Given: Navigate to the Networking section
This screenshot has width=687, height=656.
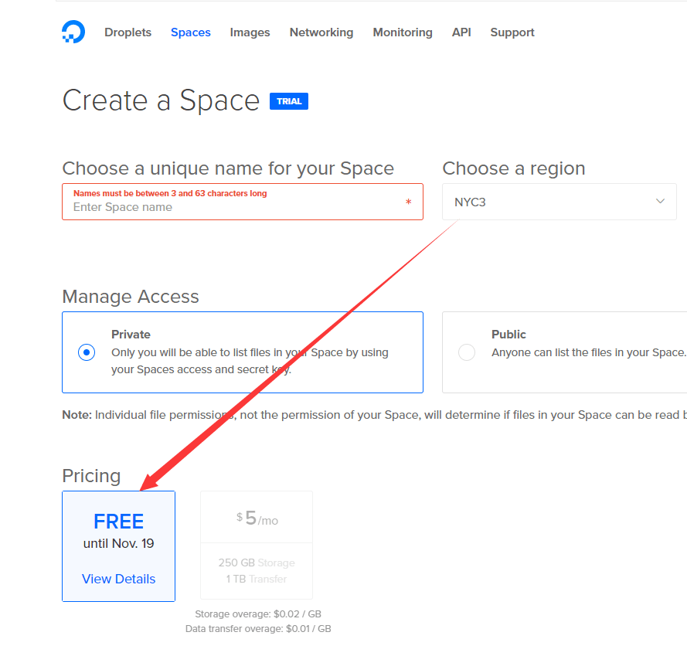Looking at the screenshot, I should point(321,32).
